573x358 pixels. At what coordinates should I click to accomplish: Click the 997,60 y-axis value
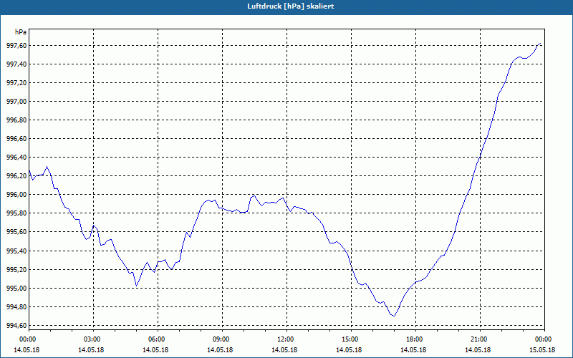[17, 46]
